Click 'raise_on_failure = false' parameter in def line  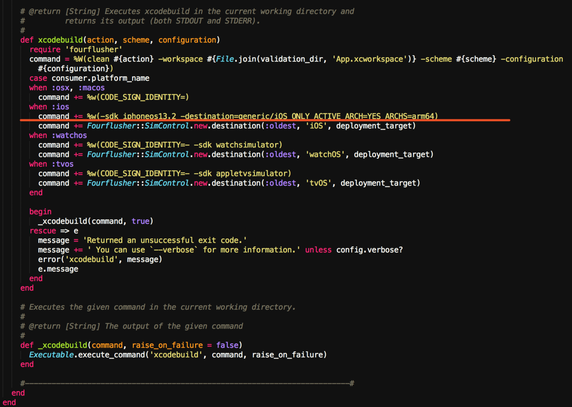pyautogui.click(x=185, y=345)
